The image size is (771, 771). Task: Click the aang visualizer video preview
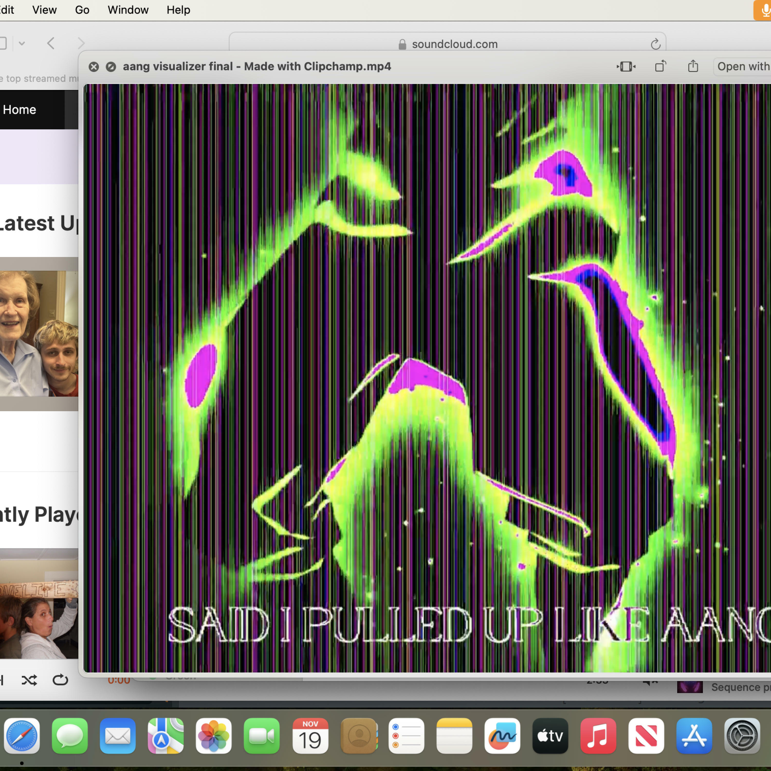point(427,378)
